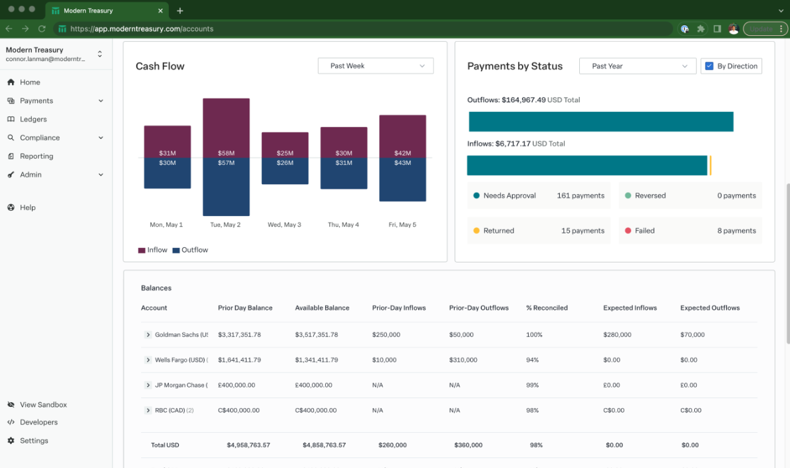The image size is (790, 468).
Task: Expand the Goldman Sachs account row
Action: pos(148,334)
